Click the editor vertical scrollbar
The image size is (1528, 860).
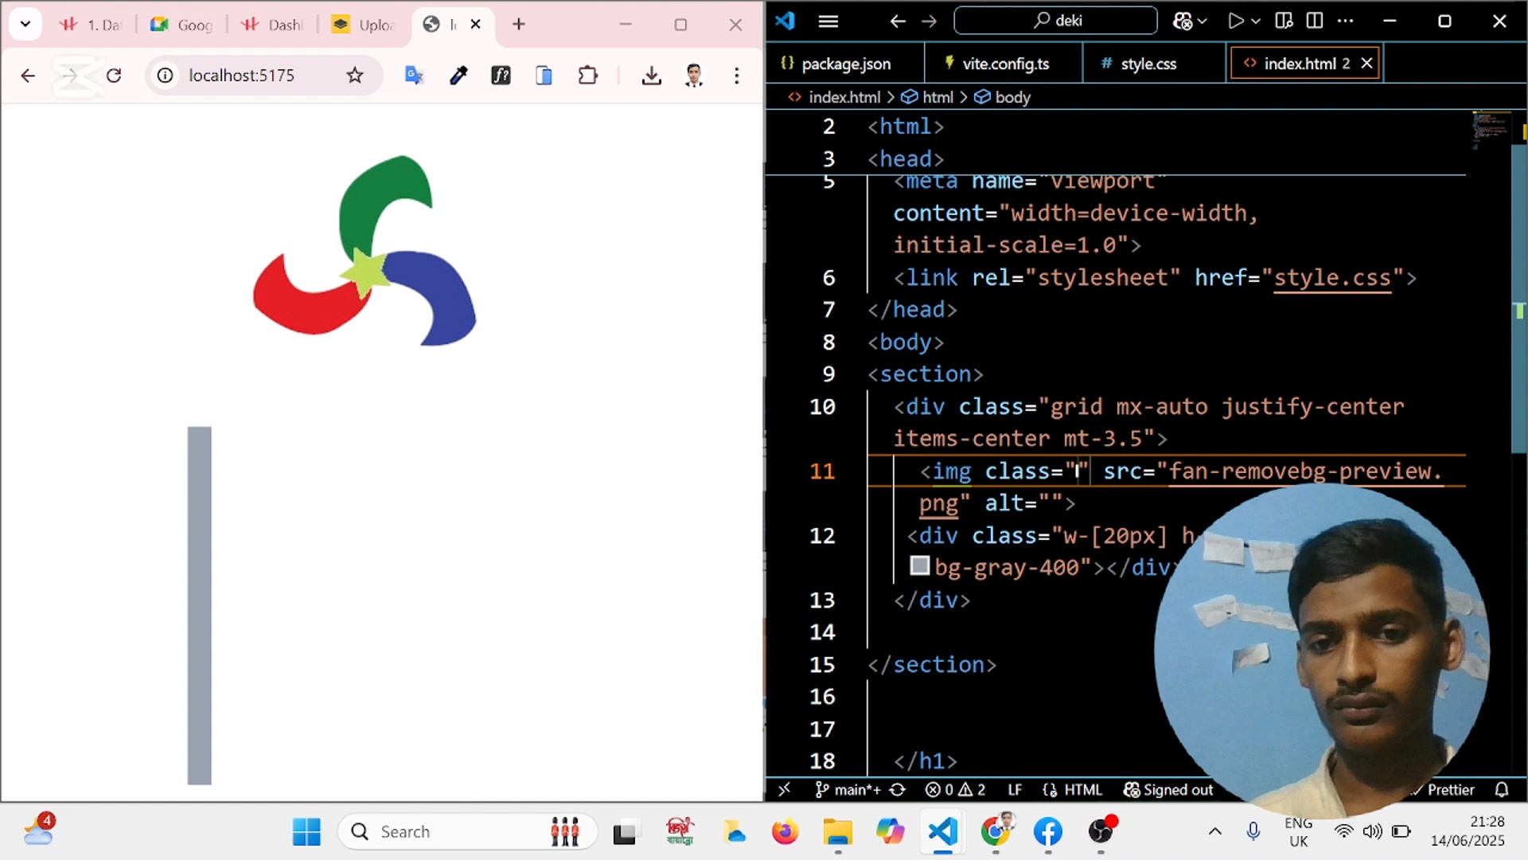tap(1518, 299)
